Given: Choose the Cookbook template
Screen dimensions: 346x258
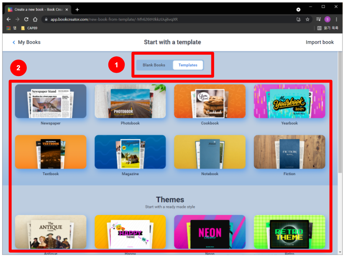Looking at the screenshot, I should point(210,101).
